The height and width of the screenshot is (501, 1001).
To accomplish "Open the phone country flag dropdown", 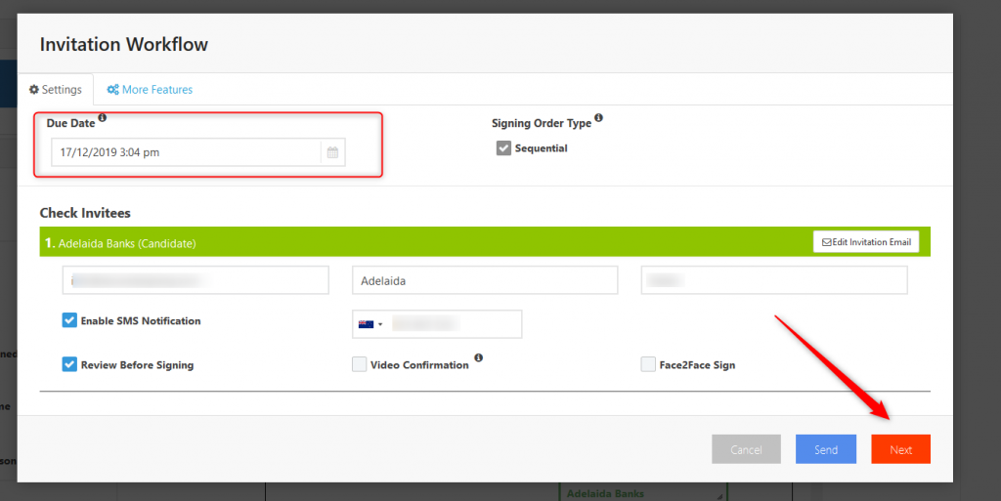I will click(x=370, y=324).
